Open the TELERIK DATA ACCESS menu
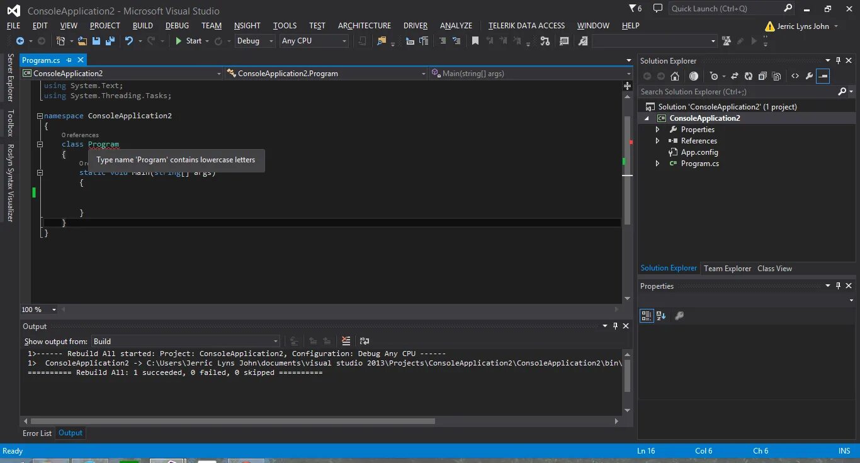 526,26
